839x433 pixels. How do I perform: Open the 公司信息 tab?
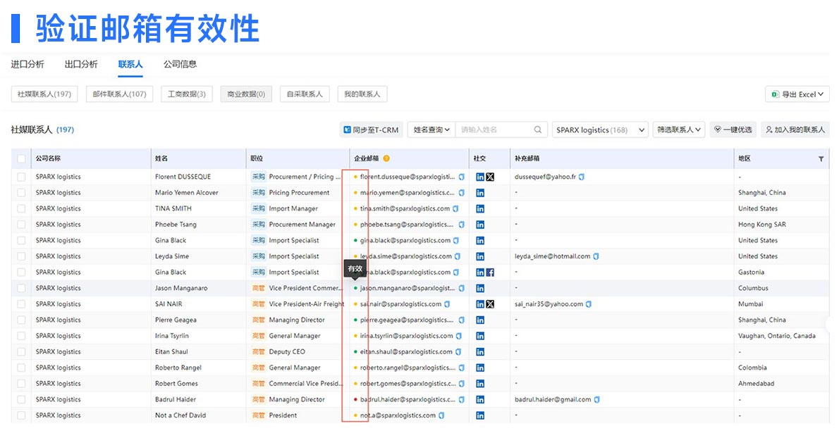coord(180,64)
